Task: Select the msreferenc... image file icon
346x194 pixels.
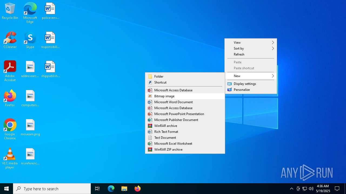Action: pyautogui.click(x=30, y=157)
